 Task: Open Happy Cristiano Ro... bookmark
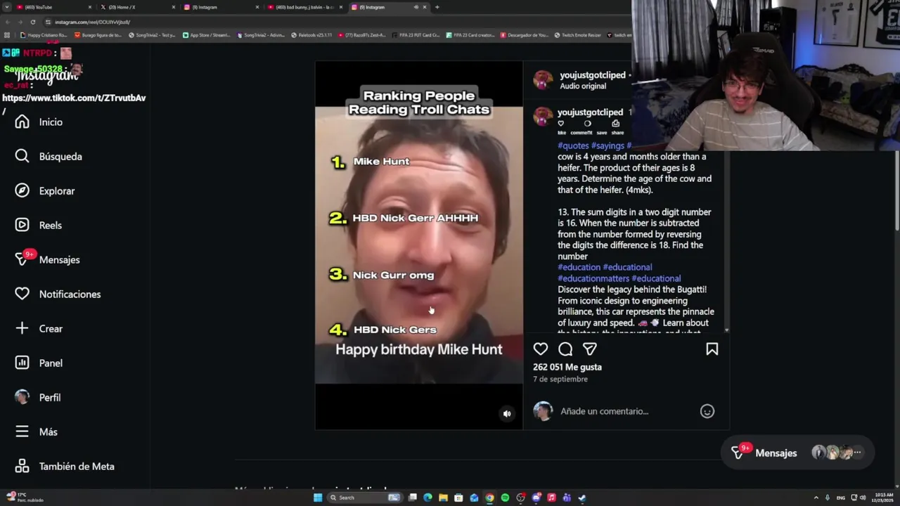coord(44,35)
